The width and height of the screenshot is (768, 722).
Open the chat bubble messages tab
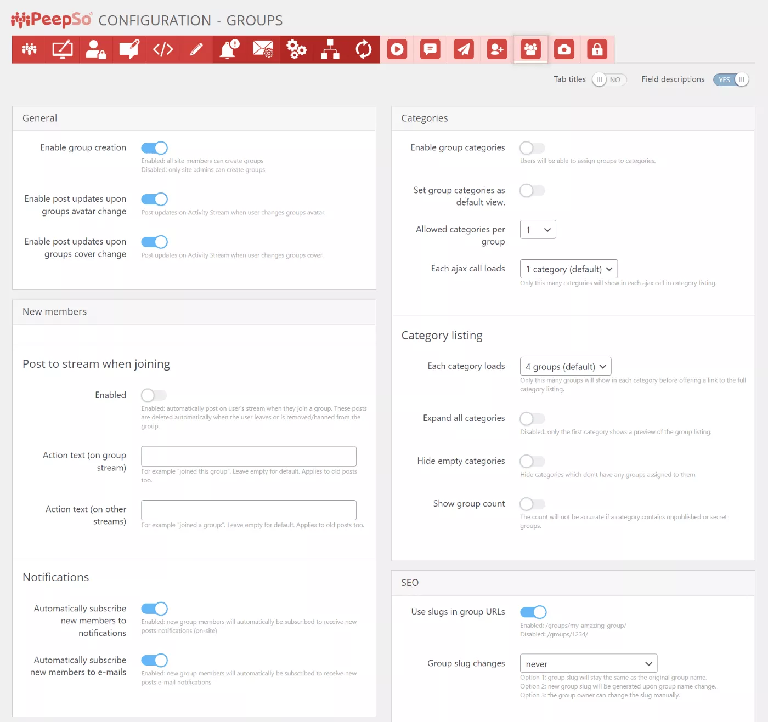click(431, 49)
